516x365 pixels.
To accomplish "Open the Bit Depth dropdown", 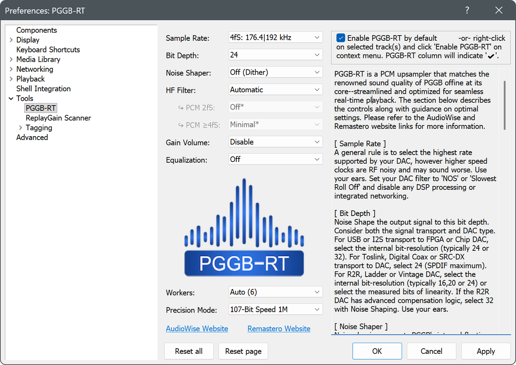I will pos(275,55).
